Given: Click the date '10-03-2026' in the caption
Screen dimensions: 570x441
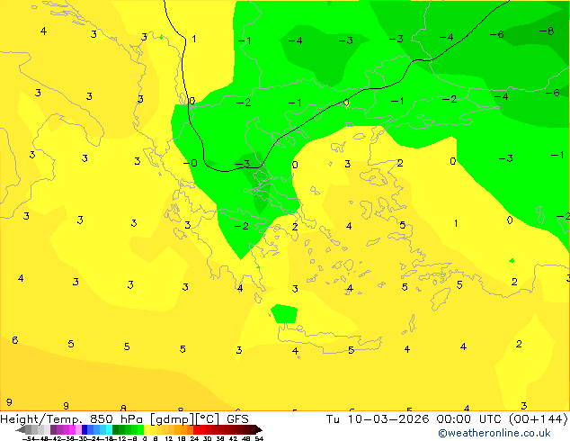Looking at the screenshot, I should tap(388, 418).
